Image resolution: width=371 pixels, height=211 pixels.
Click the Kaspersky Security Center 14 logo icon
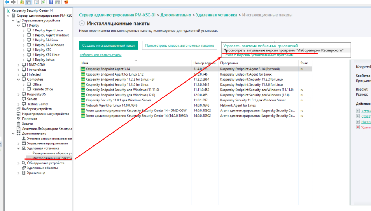click(8, 11)
